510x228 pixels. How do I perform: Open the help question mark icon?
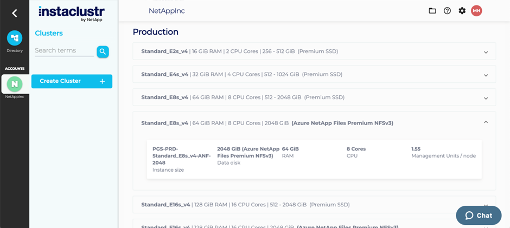click(x=447, y=11)
